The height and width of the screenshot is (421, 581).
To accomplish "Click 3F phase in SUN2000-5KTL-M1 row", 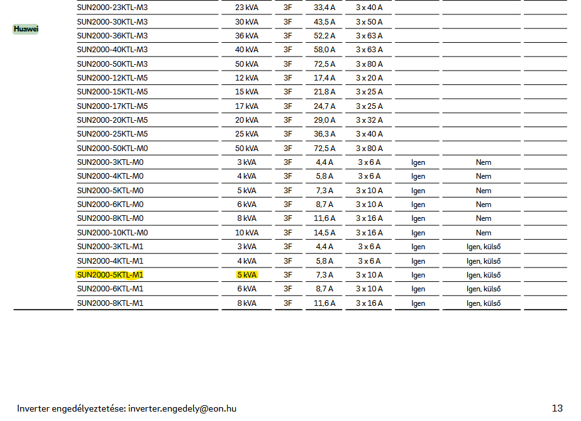I will (288, 275).
